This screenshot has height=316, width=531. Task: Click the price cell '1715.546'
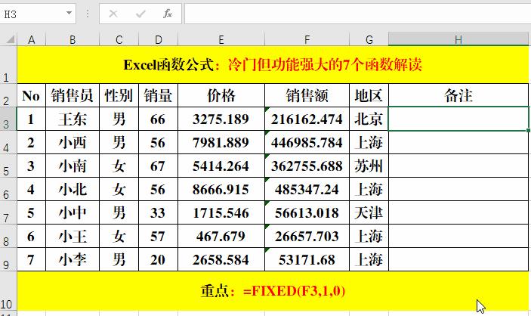[x=221, y=212]
